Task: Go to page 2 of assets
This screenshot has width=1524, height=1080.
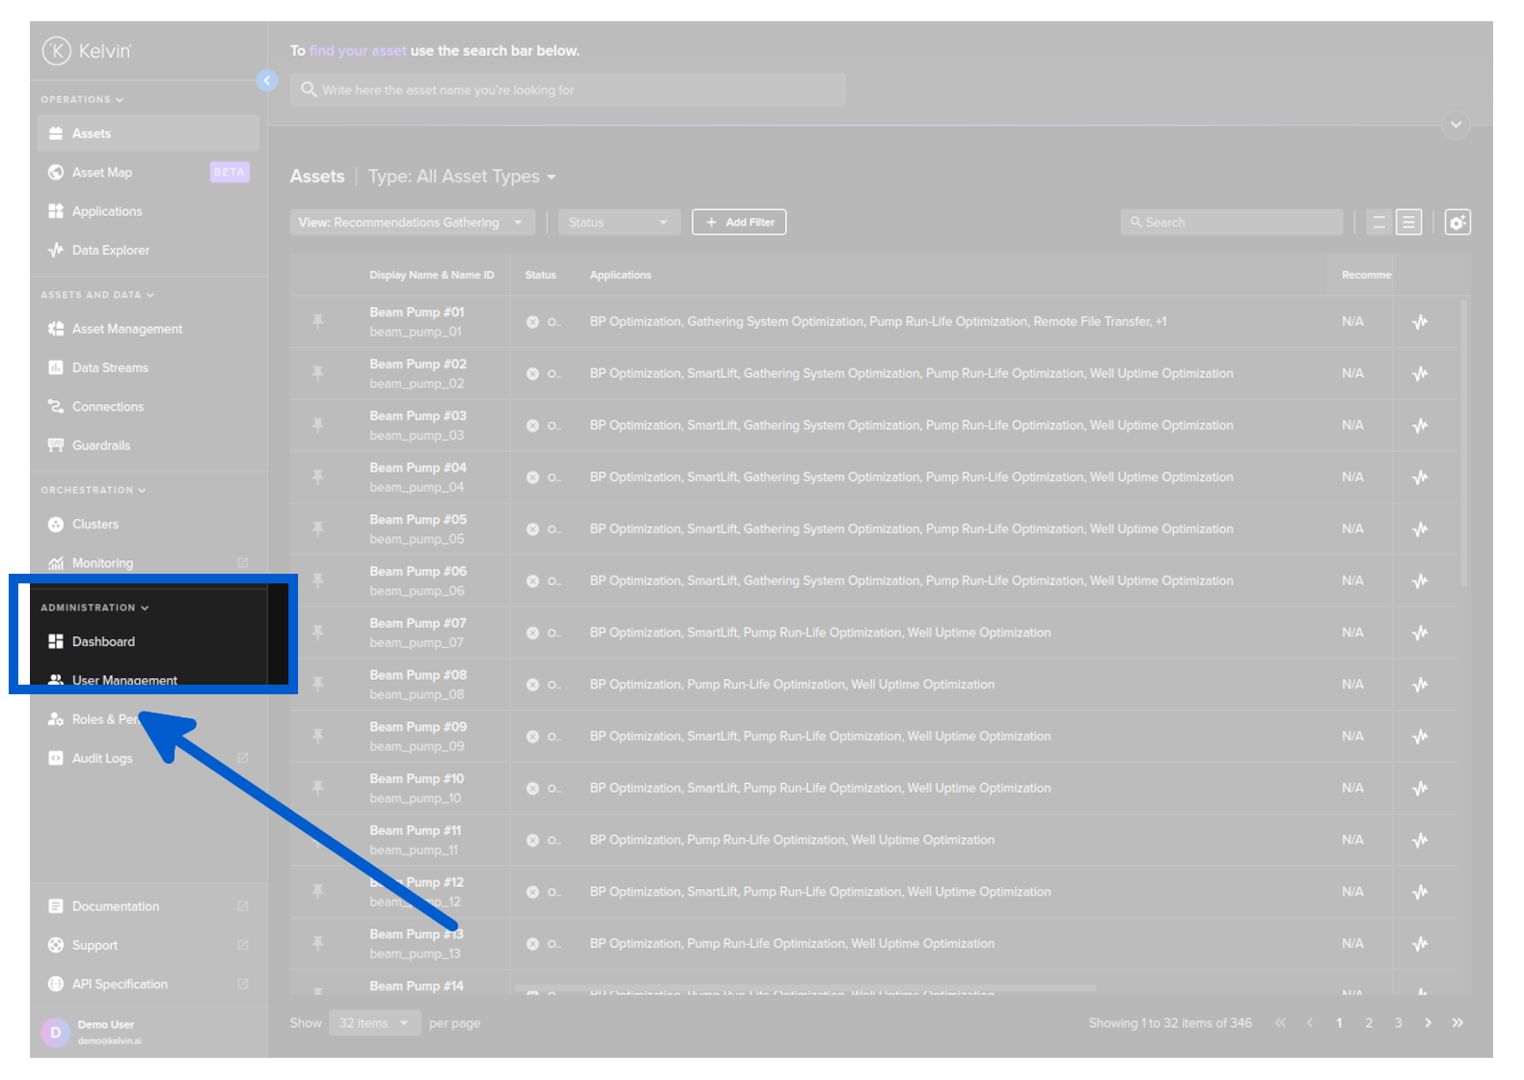Action: click(x=1368, y=1023)
